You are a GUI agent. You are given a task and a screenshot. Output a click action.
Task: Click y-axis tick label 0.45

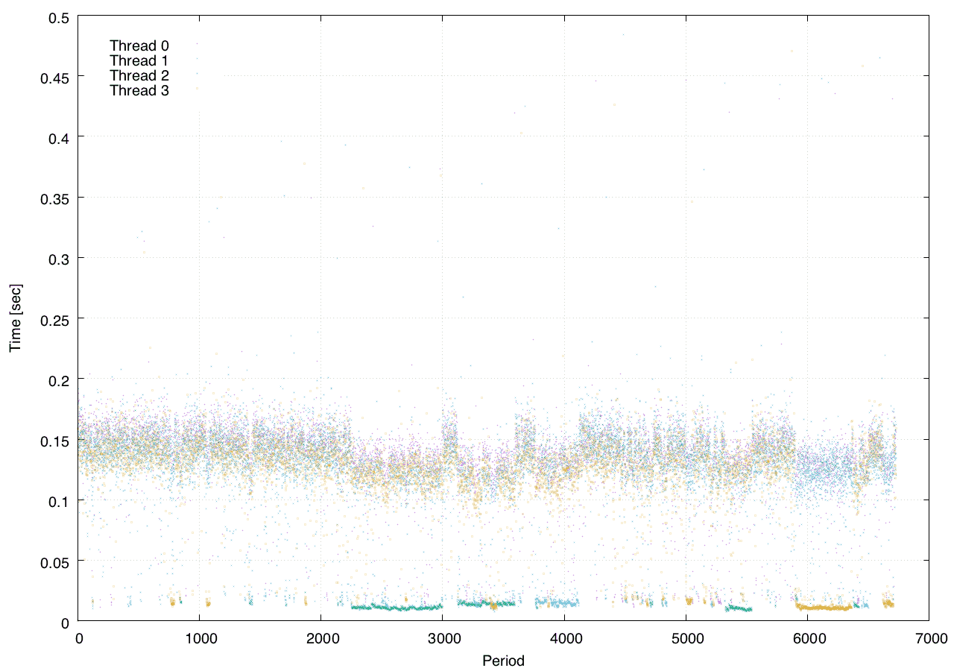pyautogui.click(x=57, y=77)
